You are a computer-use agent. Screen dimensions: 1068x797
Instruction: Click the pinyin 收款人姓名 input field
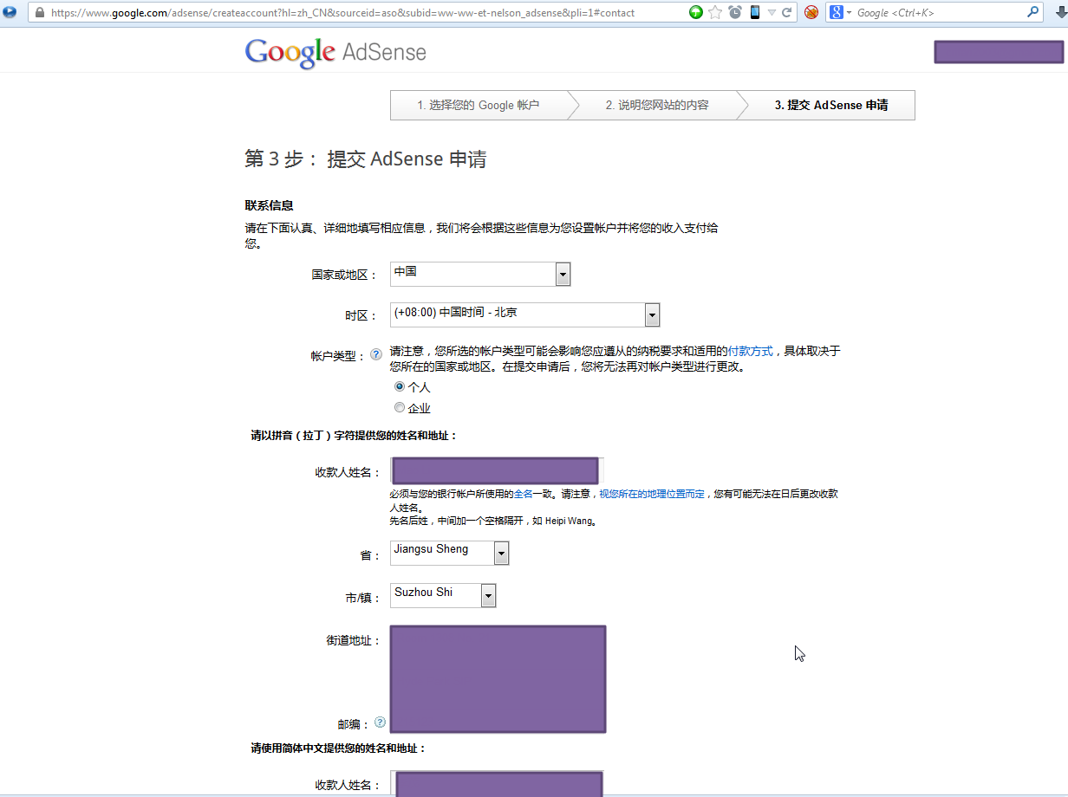497,470
